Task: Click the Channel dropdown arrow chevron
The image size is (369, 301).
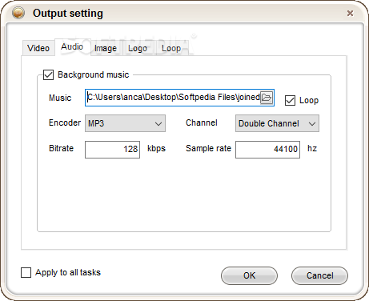Action: [x=312, y=124]
